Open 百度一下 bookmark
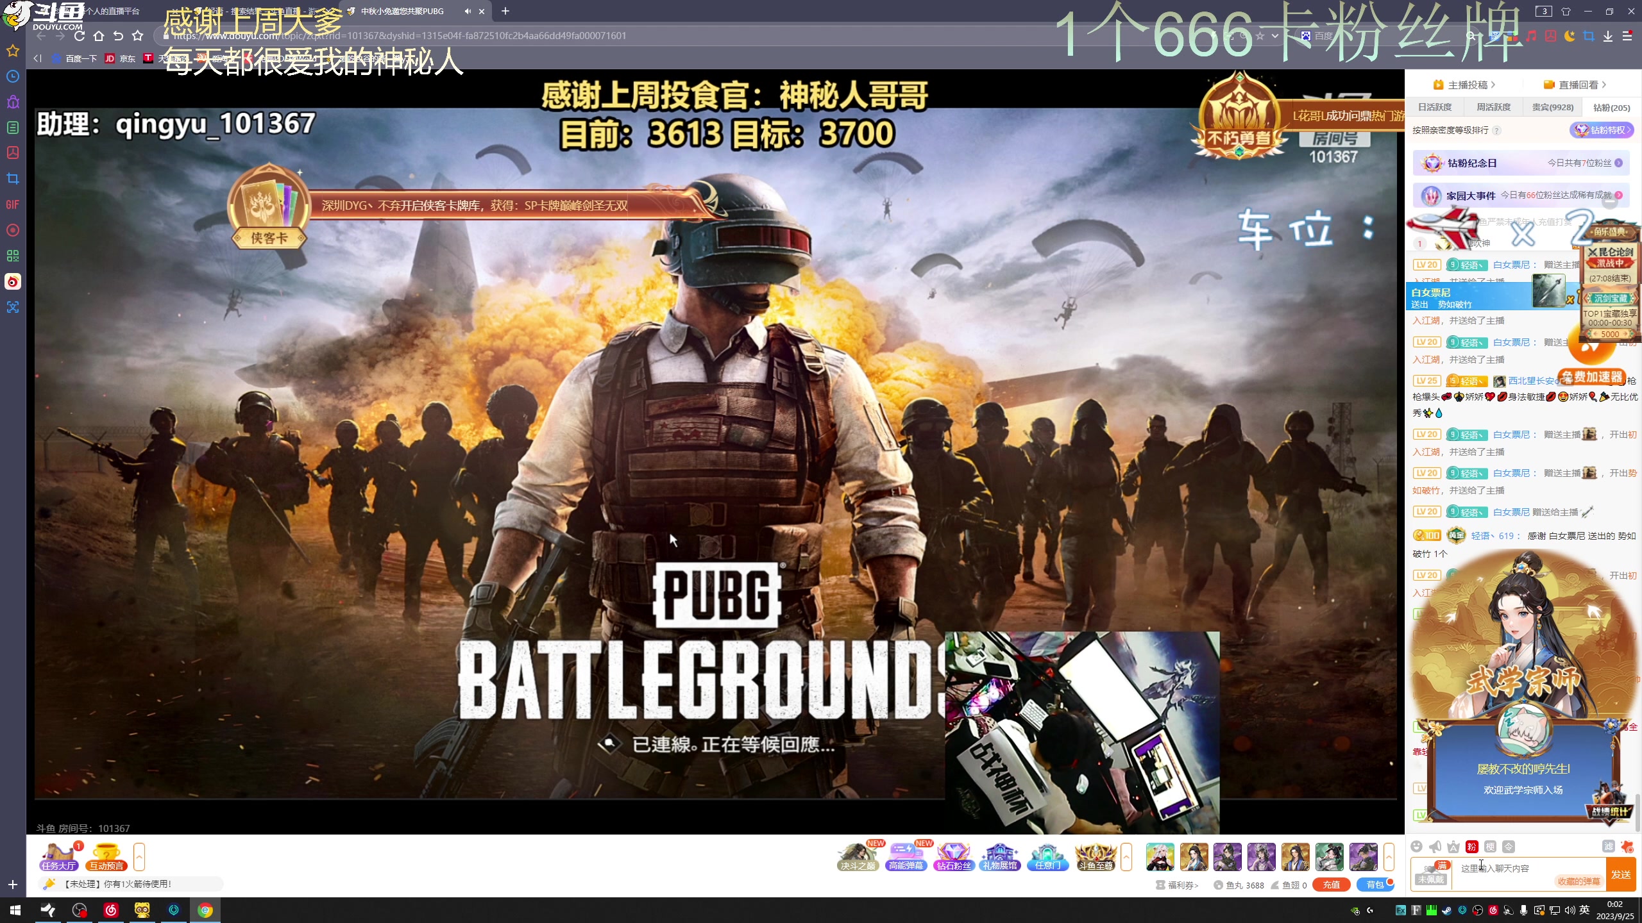The height and width of the screenshot is (923, 1642). [x=74, y=58]
